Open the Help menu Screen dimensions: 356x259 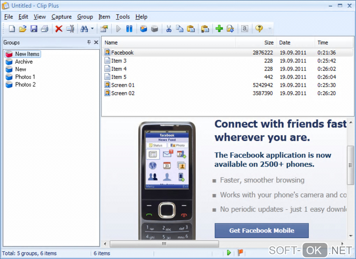point(141,17)
